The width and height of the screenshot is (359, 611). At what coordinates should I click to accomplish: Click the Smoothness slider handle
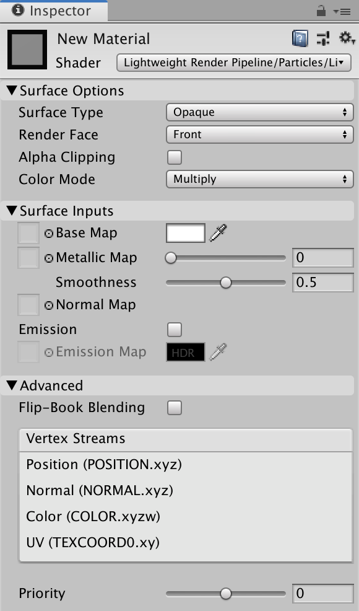(x=225, y=282)
